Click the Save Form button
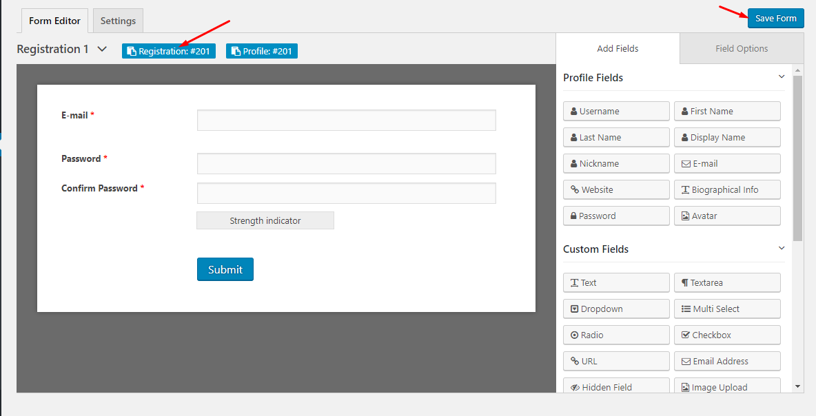The height and width of the screenshot is (416, 816). [775, 19]
